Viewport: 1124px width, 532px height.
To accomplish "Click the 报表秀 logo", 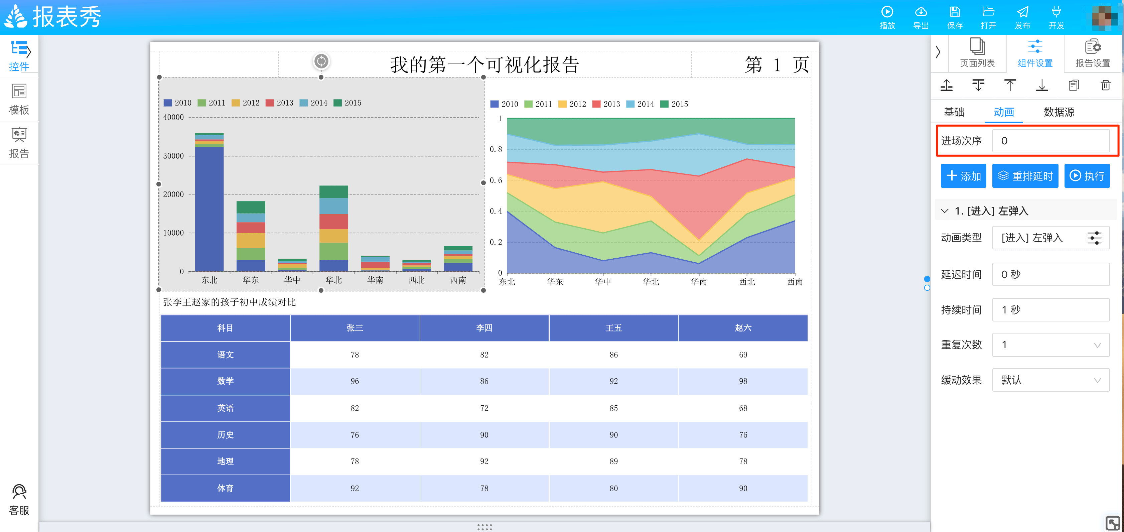I will point(53,17).
